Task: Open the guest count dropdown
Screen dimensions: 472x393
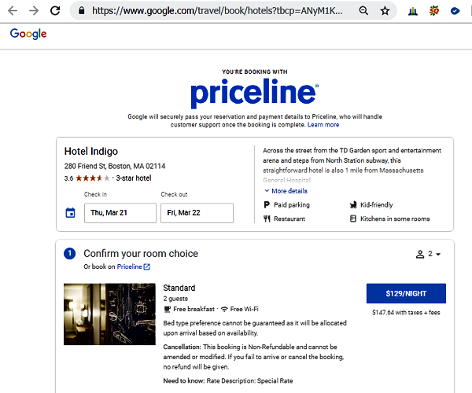Action: pos(428,254)
